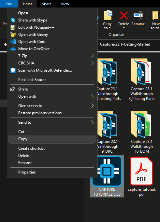This screenshot has height=222, width=160.
Task: Click the Skype icon beside Share with Skype
Action: pos(13,20)
